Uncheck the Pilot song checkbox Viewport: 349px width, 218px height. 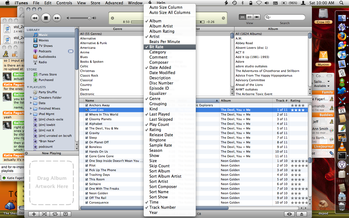point(87,165)
